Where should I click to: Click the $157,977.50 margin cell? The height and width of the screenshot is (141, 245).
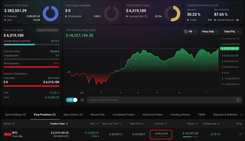(190, 133)
